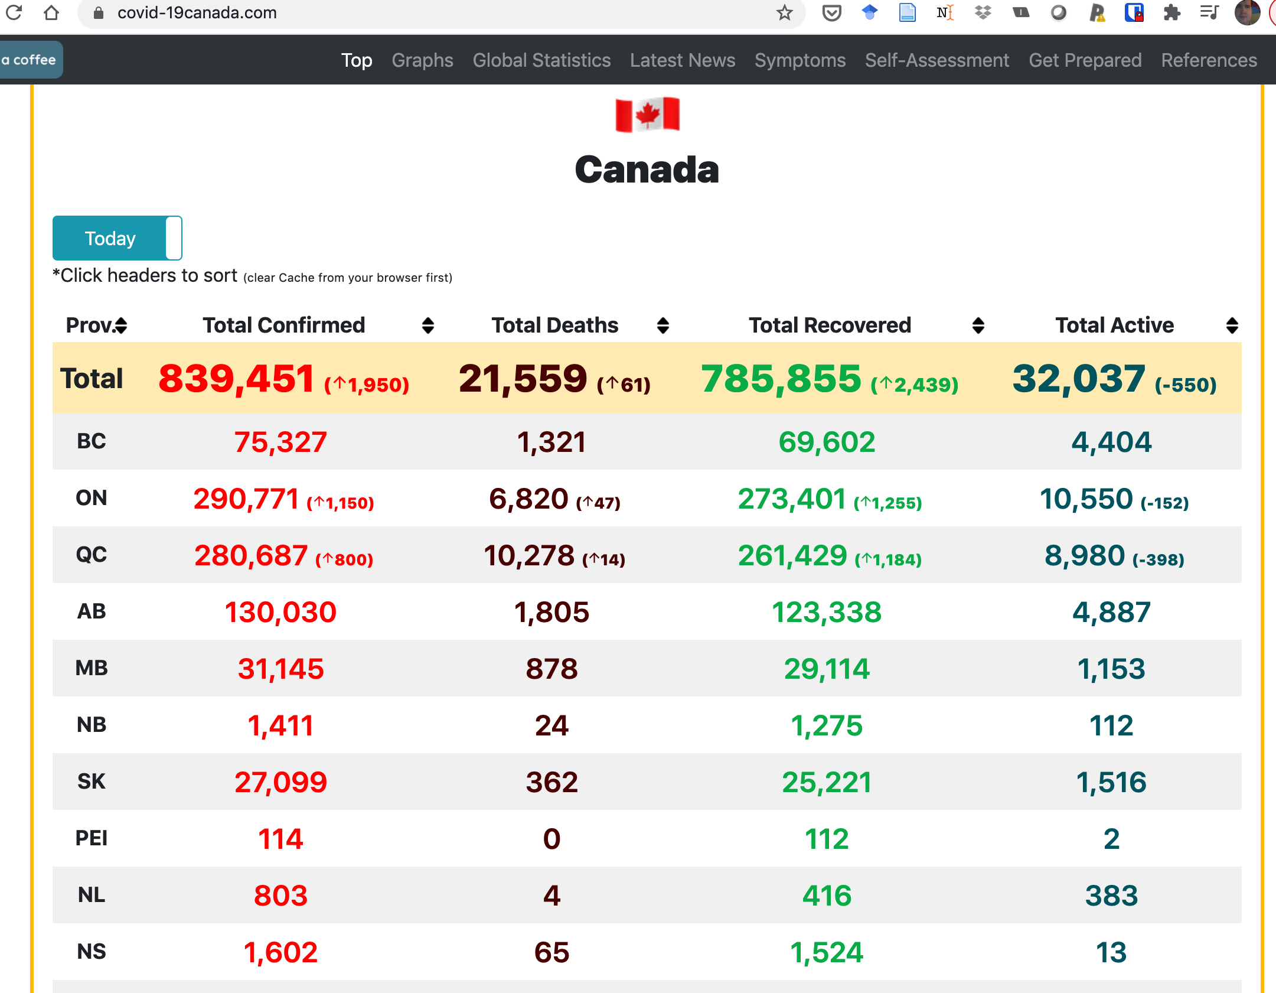Open the Extensions puzzle piece menu

(x=1171, y=12)
